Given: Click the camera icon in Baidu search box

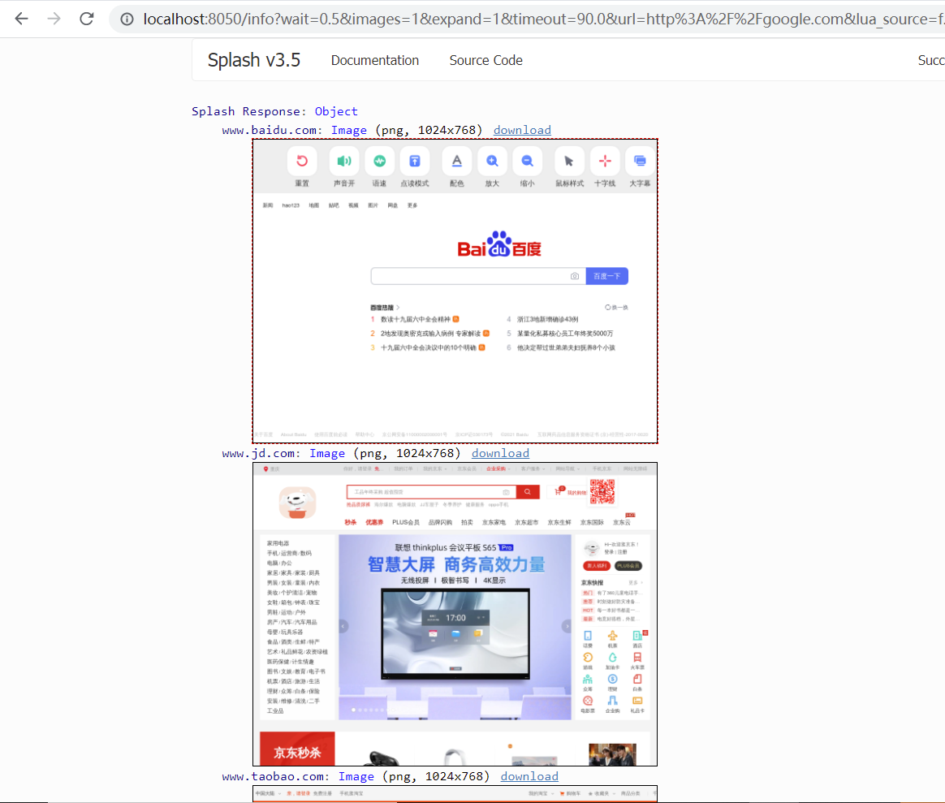Looking at the screenshot, I should [575, 276].
